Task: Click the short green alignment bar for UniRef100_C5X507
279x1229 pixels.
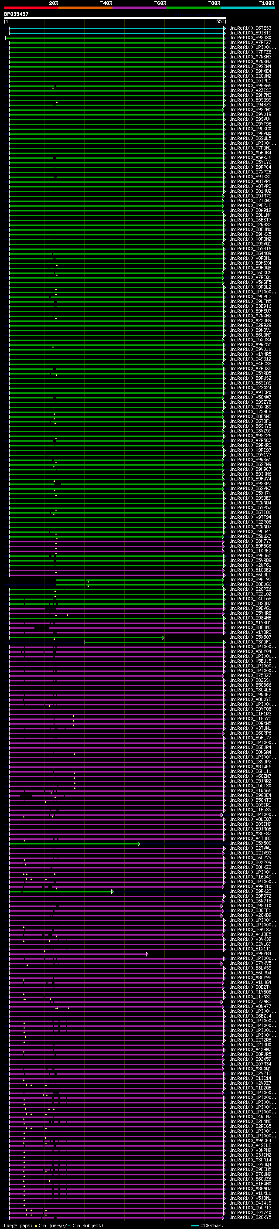Action: pos(86,637)
